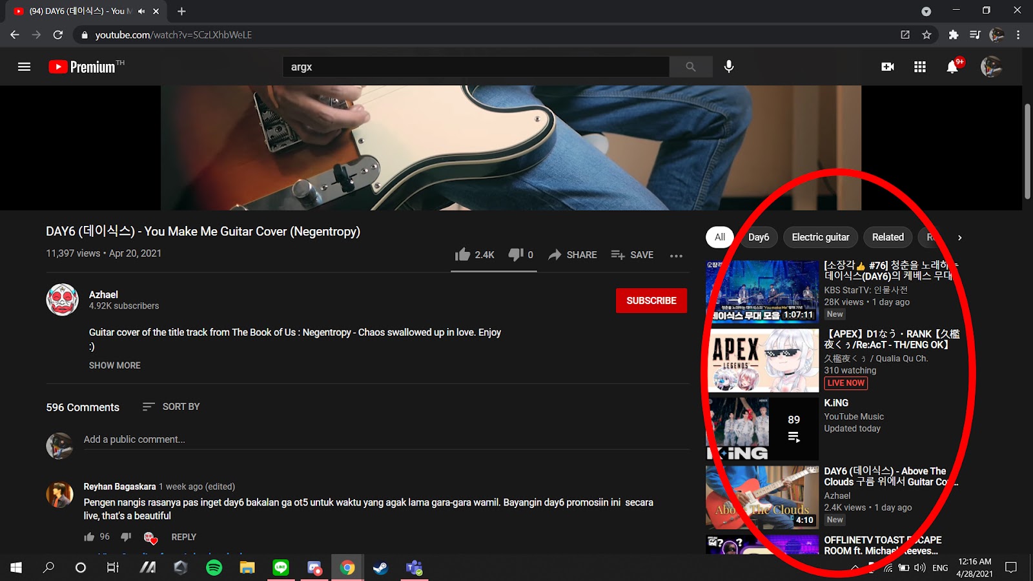1033x581 pixels.
Task: Open Windows taskbar search
Action: (48, 567)
